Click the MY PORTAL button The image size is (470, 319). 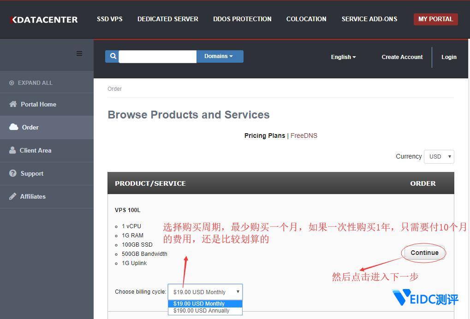(x=435, y=19)
